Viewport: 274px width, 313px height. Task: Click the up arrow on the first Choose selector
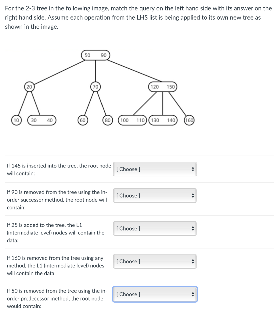193,168
